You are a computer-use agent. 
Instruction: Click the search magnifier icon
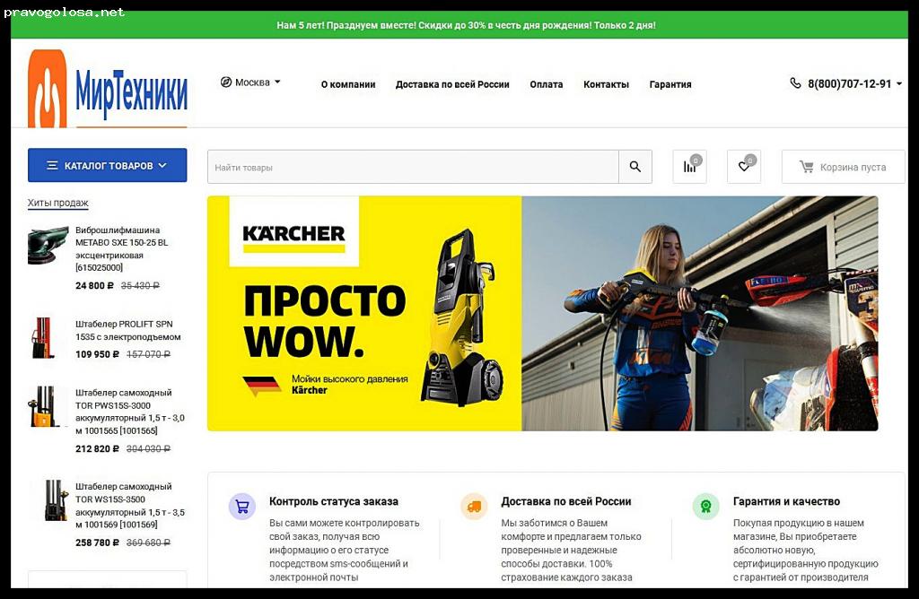click(635, 167)
